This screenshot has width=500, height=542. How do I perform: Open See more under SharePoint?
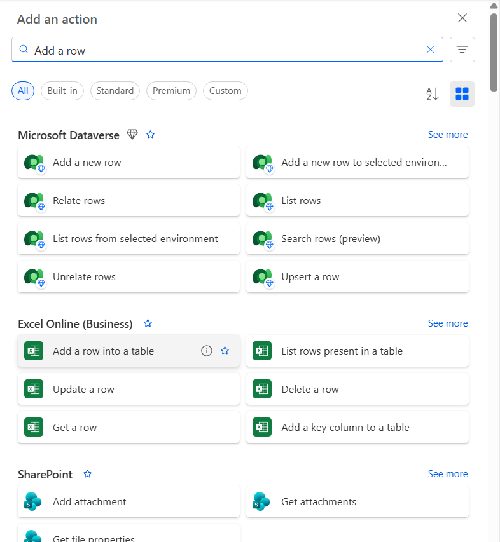pyautogui.click(x=447, y=473)
